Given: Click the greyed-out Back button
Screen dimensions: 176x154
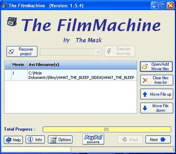Looking at the screenshot, I should coord(130,140).
